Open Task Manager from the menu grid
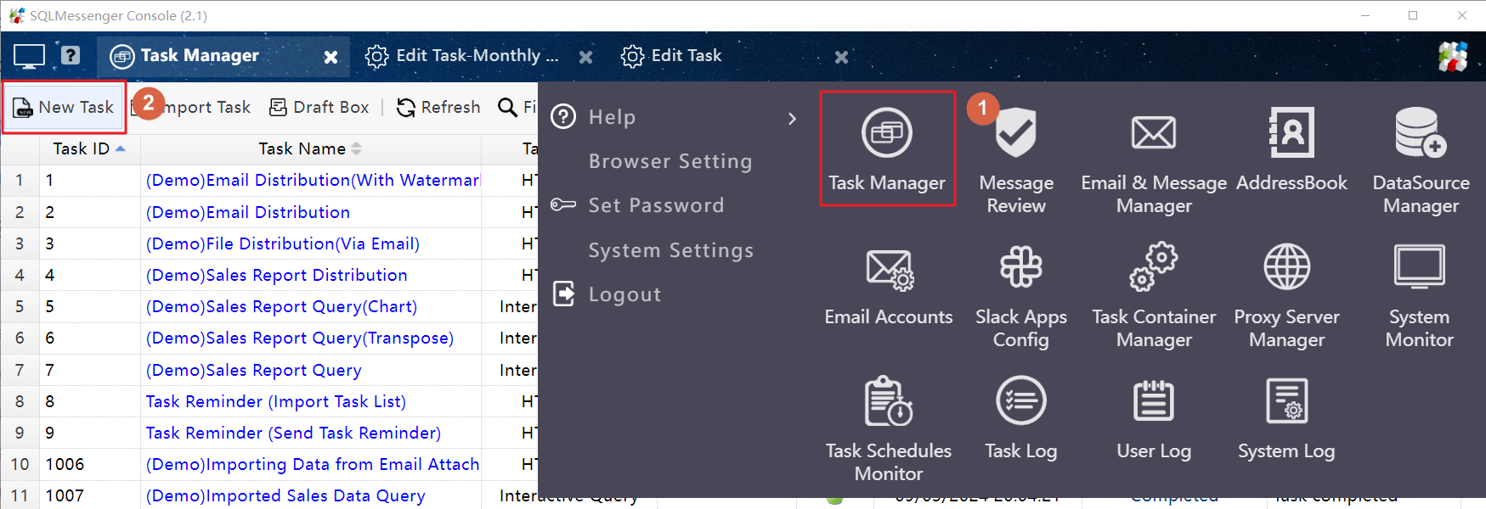 click(887, 148)
